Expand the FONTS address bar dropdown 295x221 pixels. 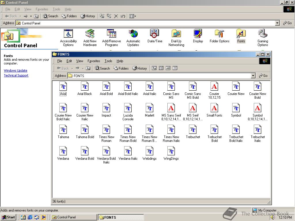[253, 76]
